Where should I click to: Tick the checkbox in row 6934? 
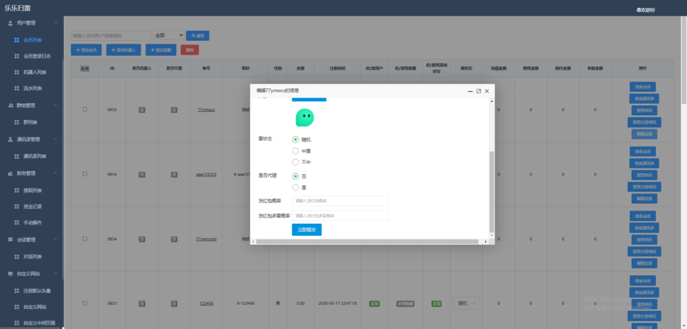point(85,174)
